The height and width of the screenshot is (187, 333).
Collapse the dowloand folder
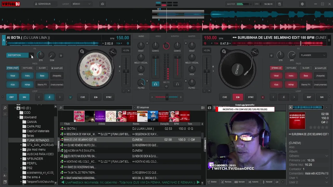(18, 117)
